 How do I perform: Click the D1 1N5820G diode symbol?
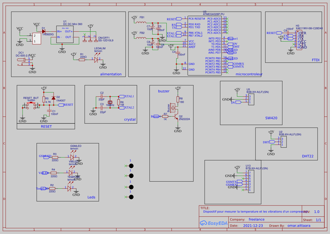pos(44,31)
